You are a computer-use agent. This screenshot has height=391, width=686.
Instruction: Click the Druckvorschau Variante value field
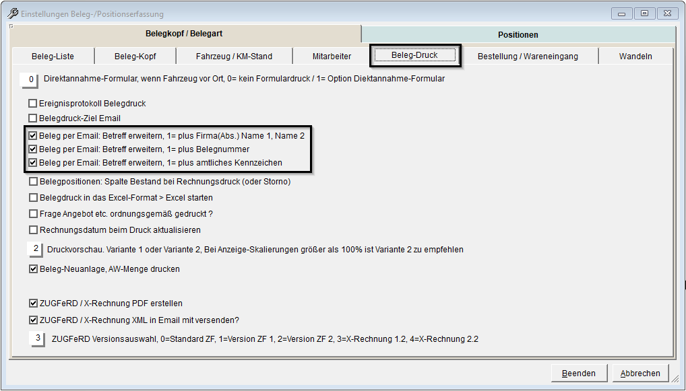click(x=35, y=250)
